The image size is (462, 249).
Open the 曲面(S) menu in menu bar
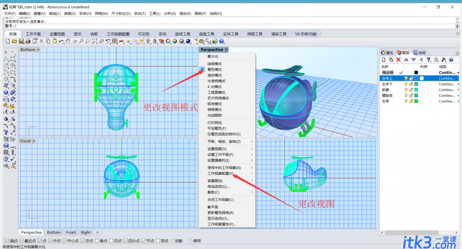coord(70,13)
